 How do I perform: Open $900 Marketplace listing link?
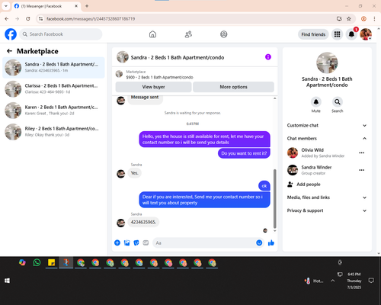tap(159, 77)
